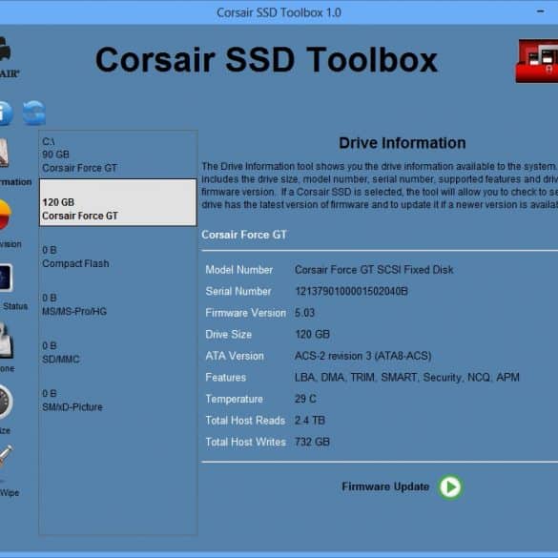Click the Drive Information heading

[x=403, y=143]
